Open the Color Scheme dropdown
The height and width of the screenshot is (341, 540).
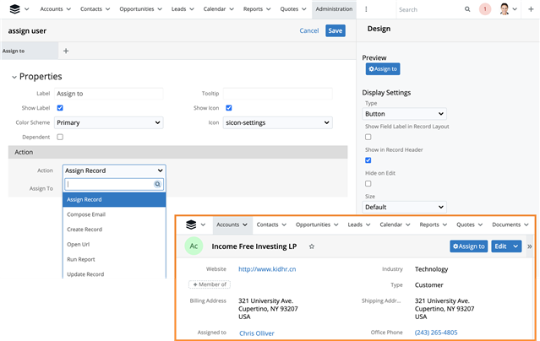tap(108, 122)
